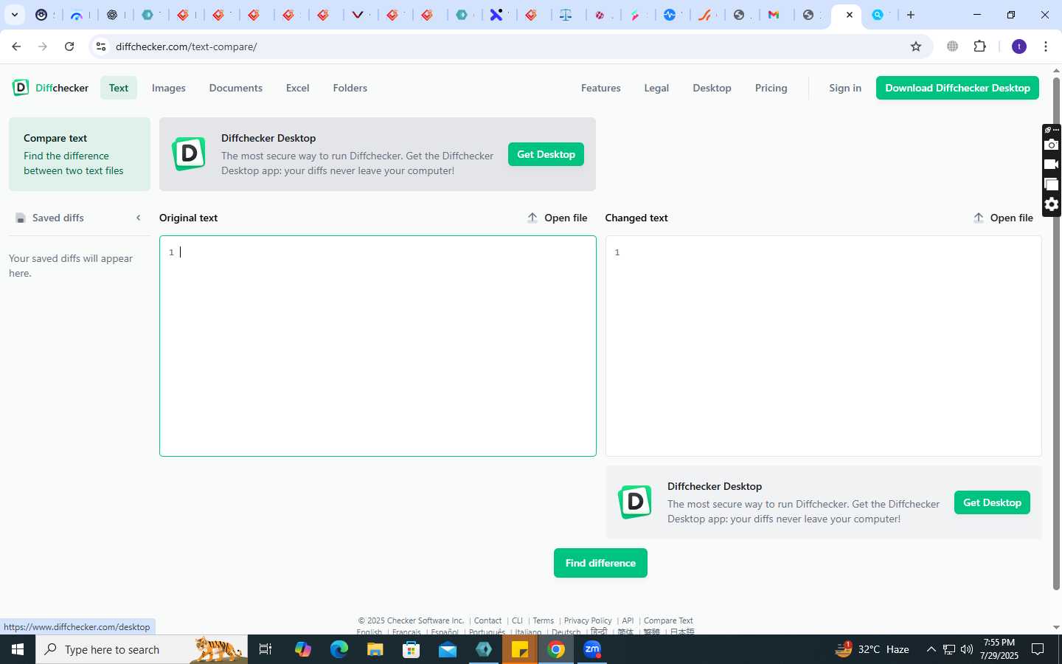This screenshot has height=664, width=1062.
Task: Click Open file for Changed text
Action: click(1003, 218)
